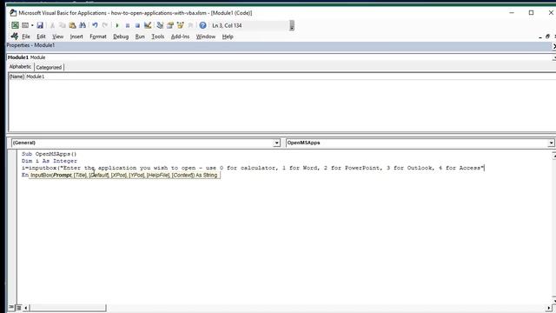Click the Dim i As Integer line
This screenshot has height=313, width=556.
tap(50, 161)
